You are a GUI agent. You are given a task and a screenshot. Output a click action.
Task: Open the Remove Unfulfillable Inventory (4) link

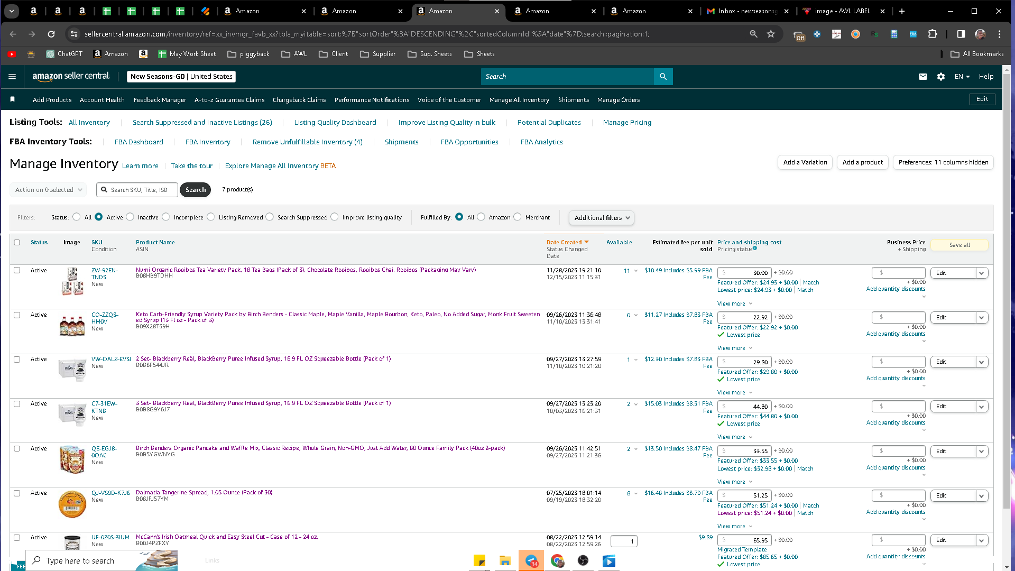(308, 142)
